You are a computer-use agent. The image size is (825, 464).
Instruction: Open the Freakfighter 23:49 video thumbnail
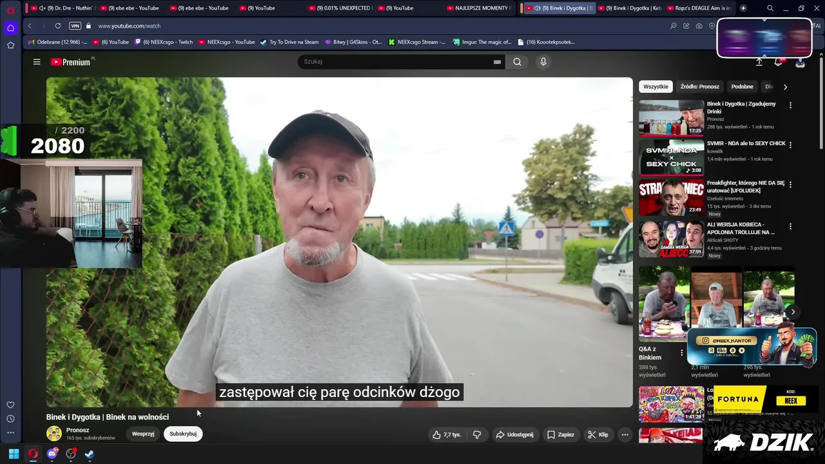coord(672,197)
